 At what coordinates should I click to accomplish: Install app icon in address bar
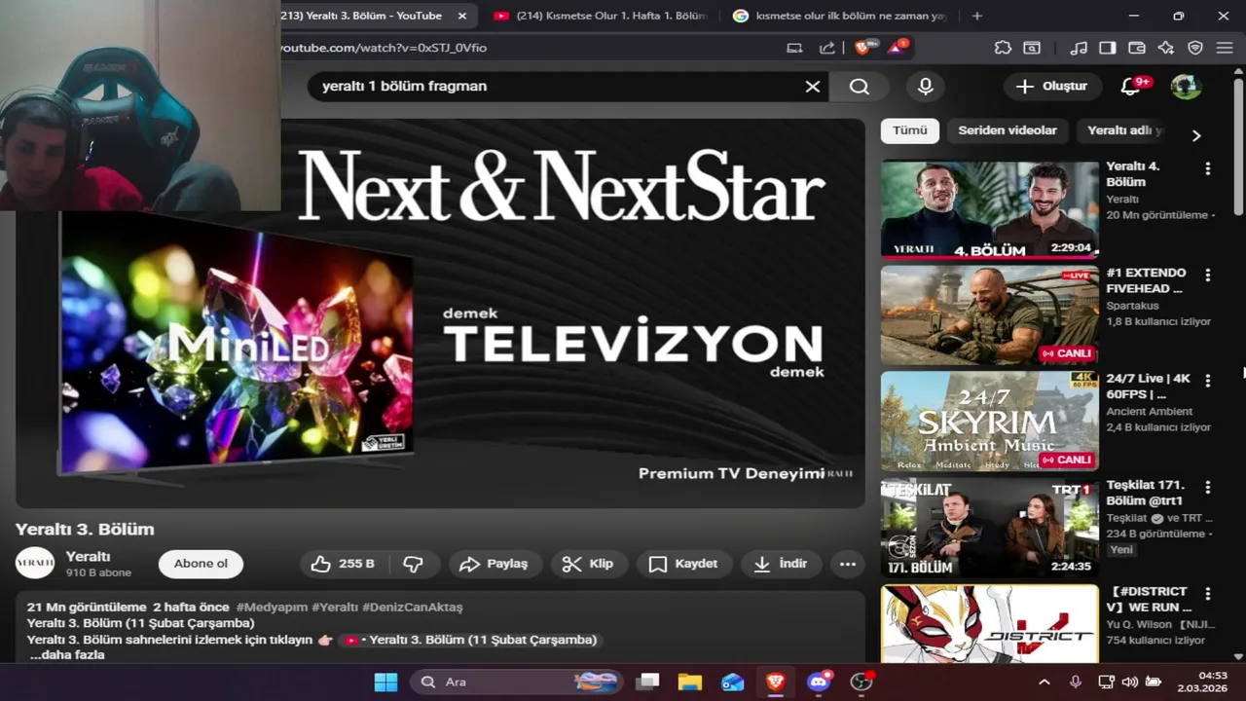[x=794, y=48]
